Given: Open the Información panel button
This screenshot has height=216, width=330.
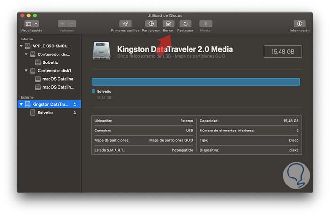Looking at the screenshot, I should click(x=299, y=24).
